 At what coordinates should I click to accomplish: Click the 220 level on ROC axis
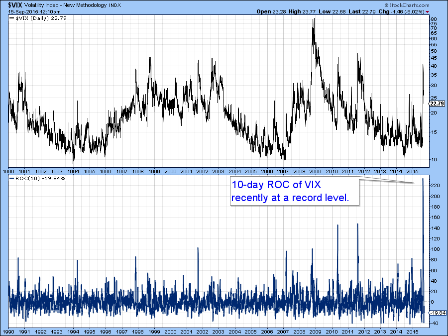435,186
